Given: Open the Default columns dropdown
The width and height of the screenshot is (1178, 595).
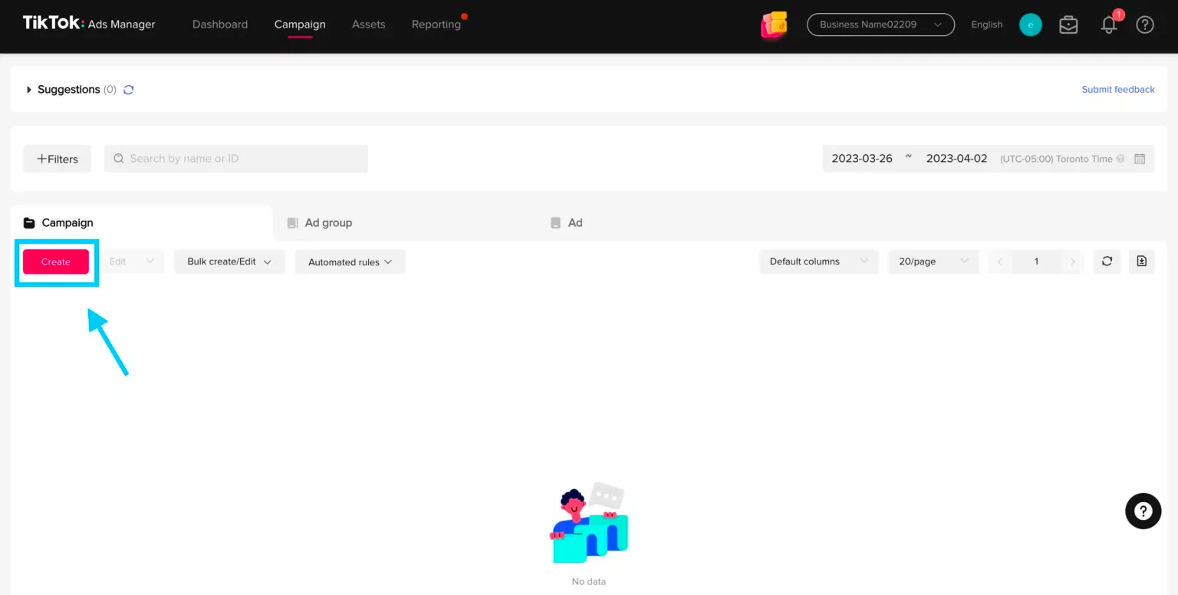Looking at the screenshot, I should [x=818, y=261].
